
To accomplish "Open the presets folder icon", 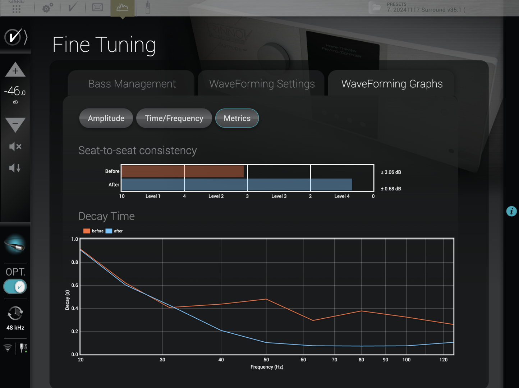I will tap(376, 8).
